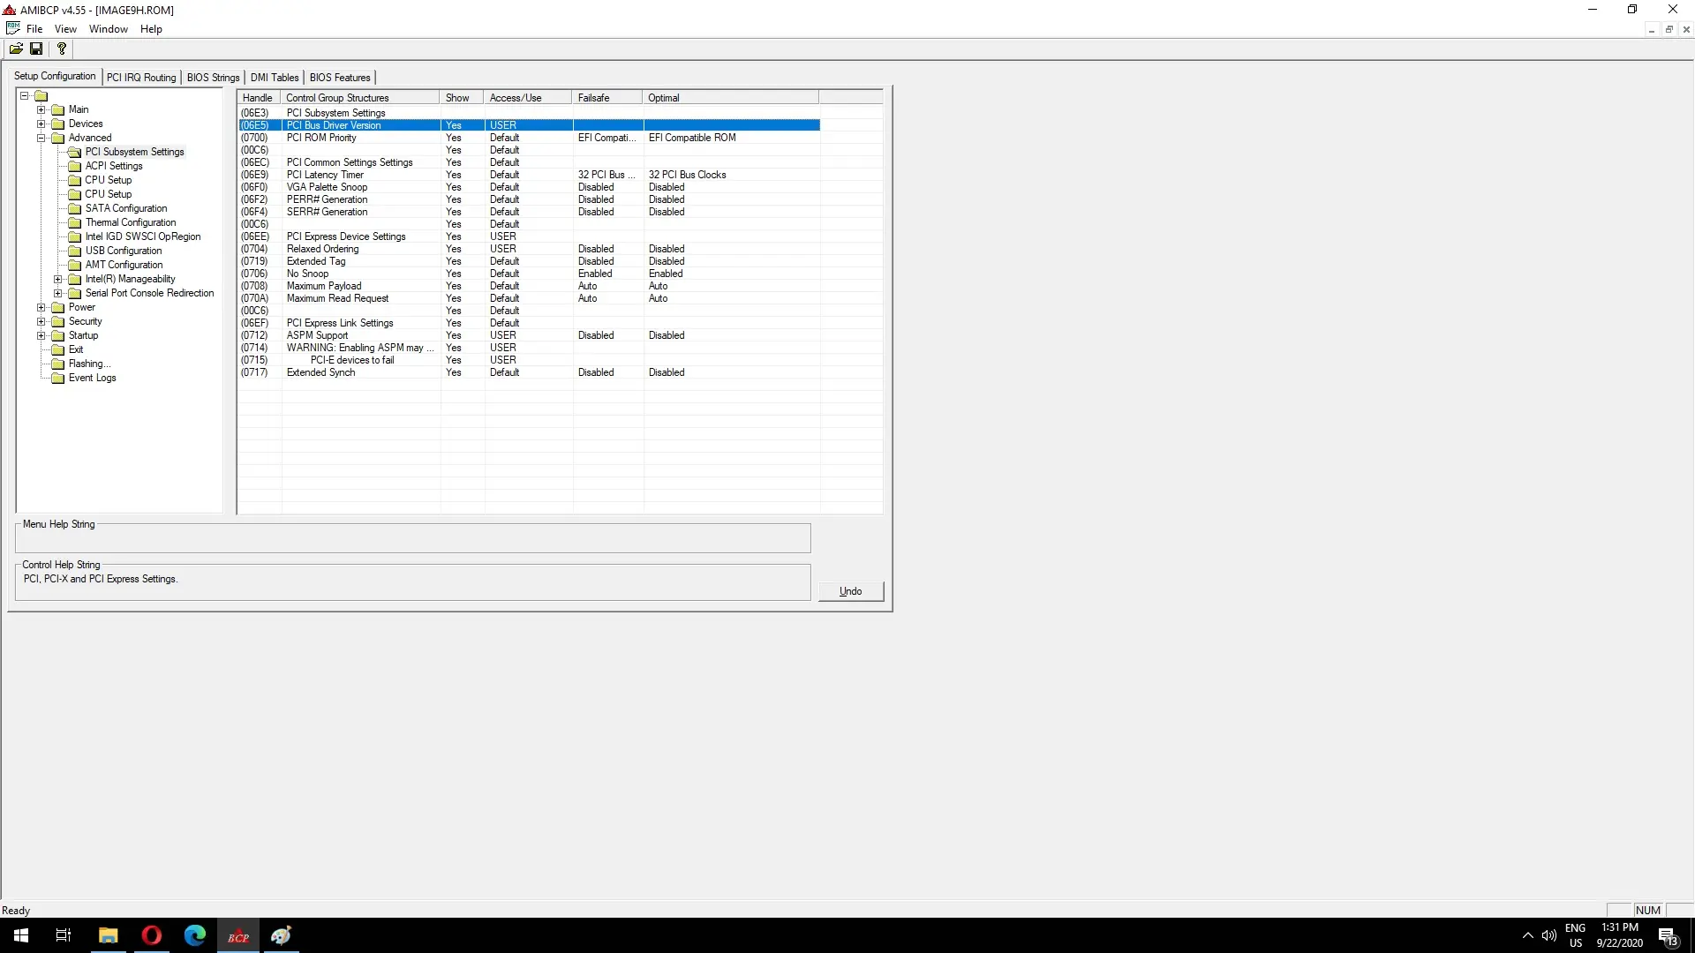The height and width of the screenshot is (953, 1695).
Task: Click the Undo button
Action: point(850,591)
